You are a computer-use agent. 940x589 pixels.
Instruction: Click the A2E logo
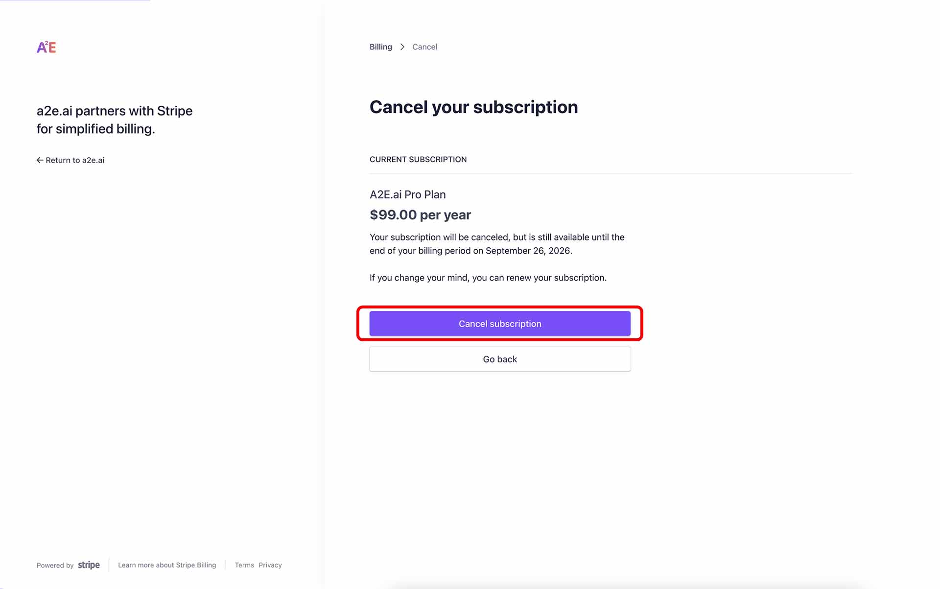47,47
